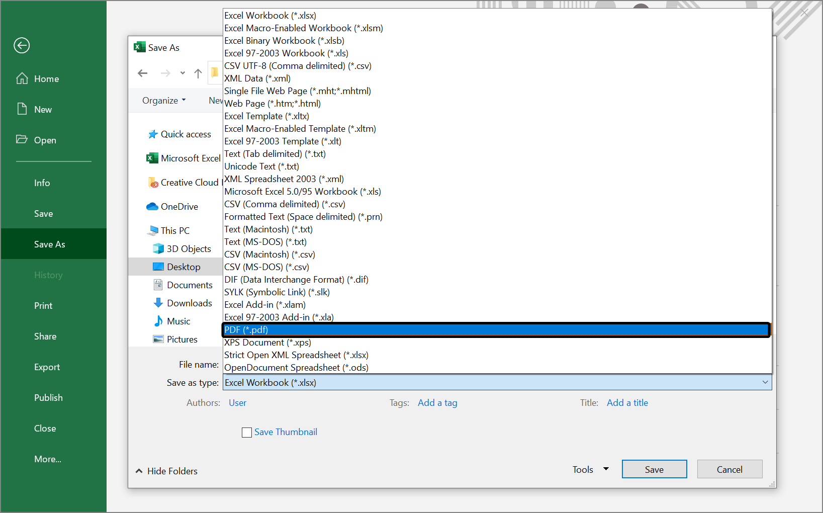The width and height of the screenshot is (823, 513).
Task: Choose CSV UTF-8 (Comma delimited) format
Action: [x=298, y=65]
